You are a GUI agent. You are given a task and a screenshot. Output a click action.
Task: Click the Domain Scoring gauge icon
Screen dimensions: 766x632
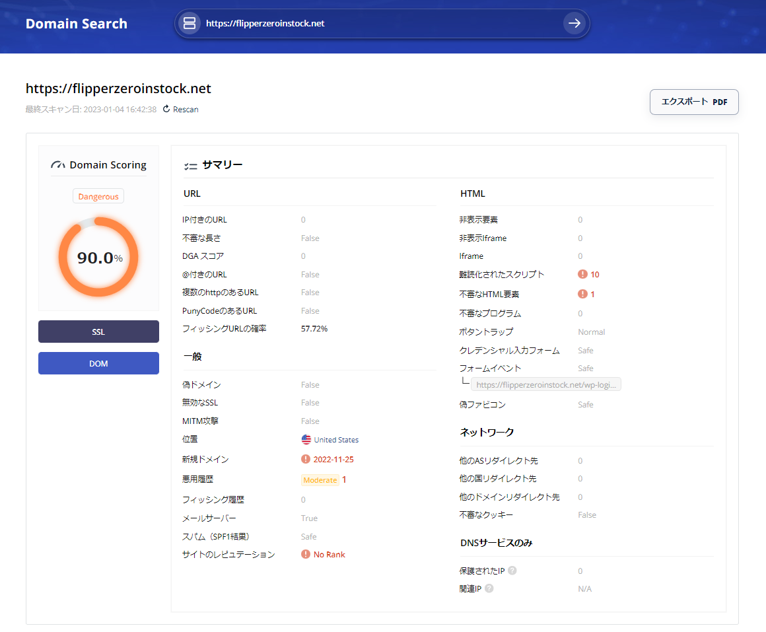tap(57, 165)
